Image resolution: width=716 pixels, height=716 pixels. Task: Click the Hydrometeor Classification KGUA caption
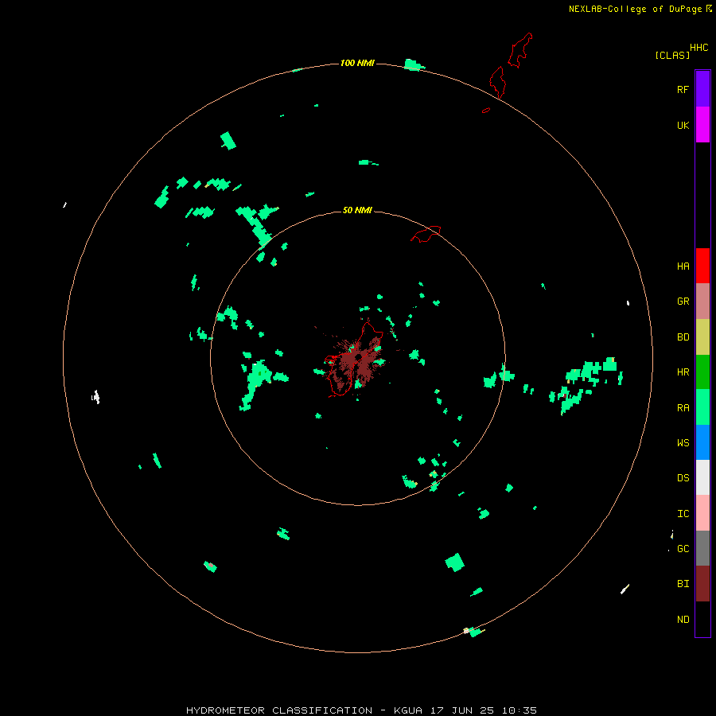point(361,710)
